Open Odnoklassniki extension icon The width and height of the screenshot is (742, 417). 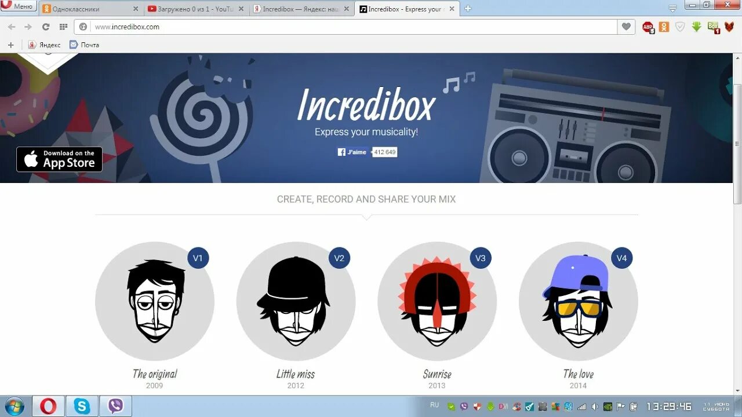click(664, 27)
